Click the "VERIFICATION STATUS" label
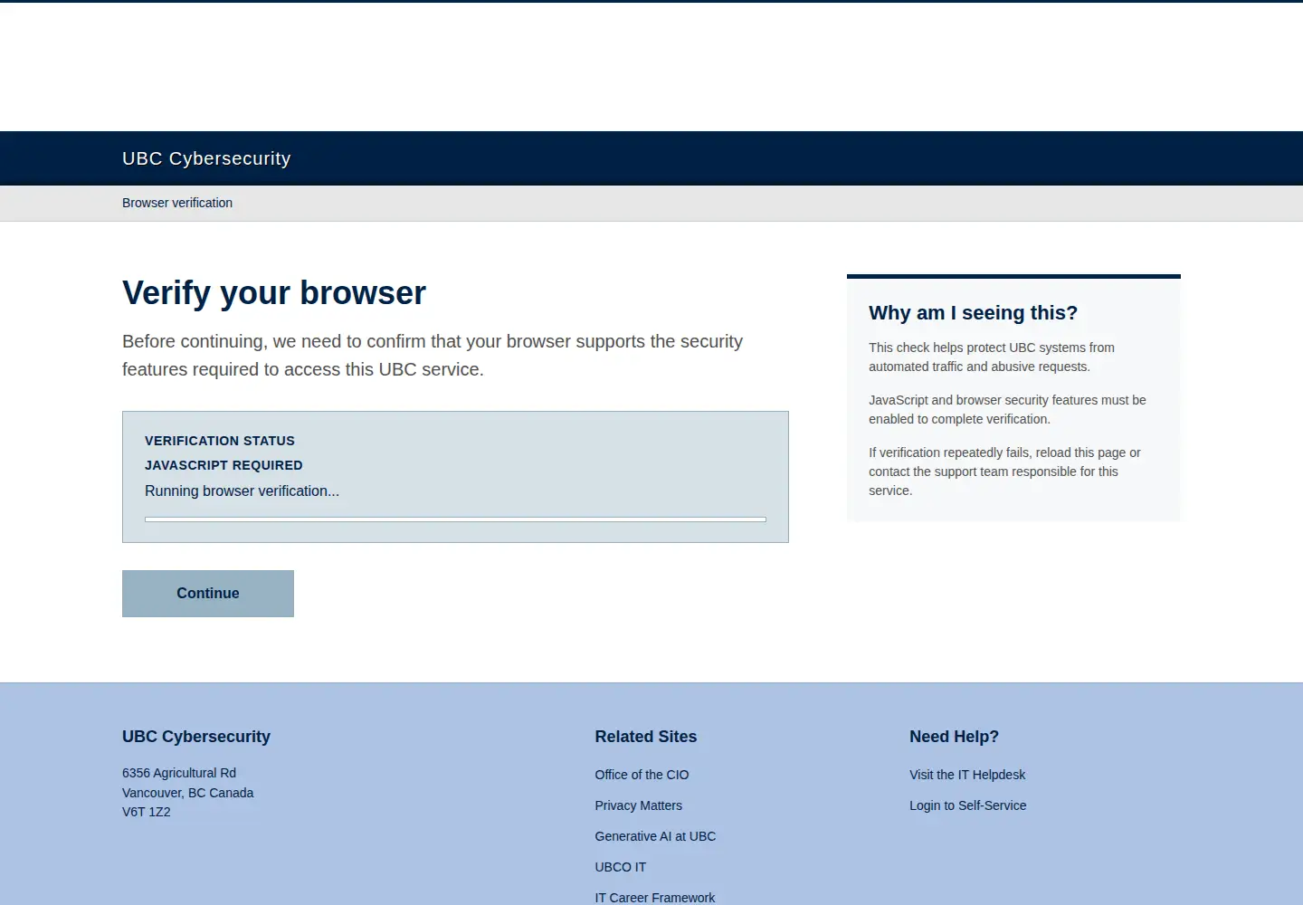The width and height of the screenshot is (1303, 905). point(220,441)
